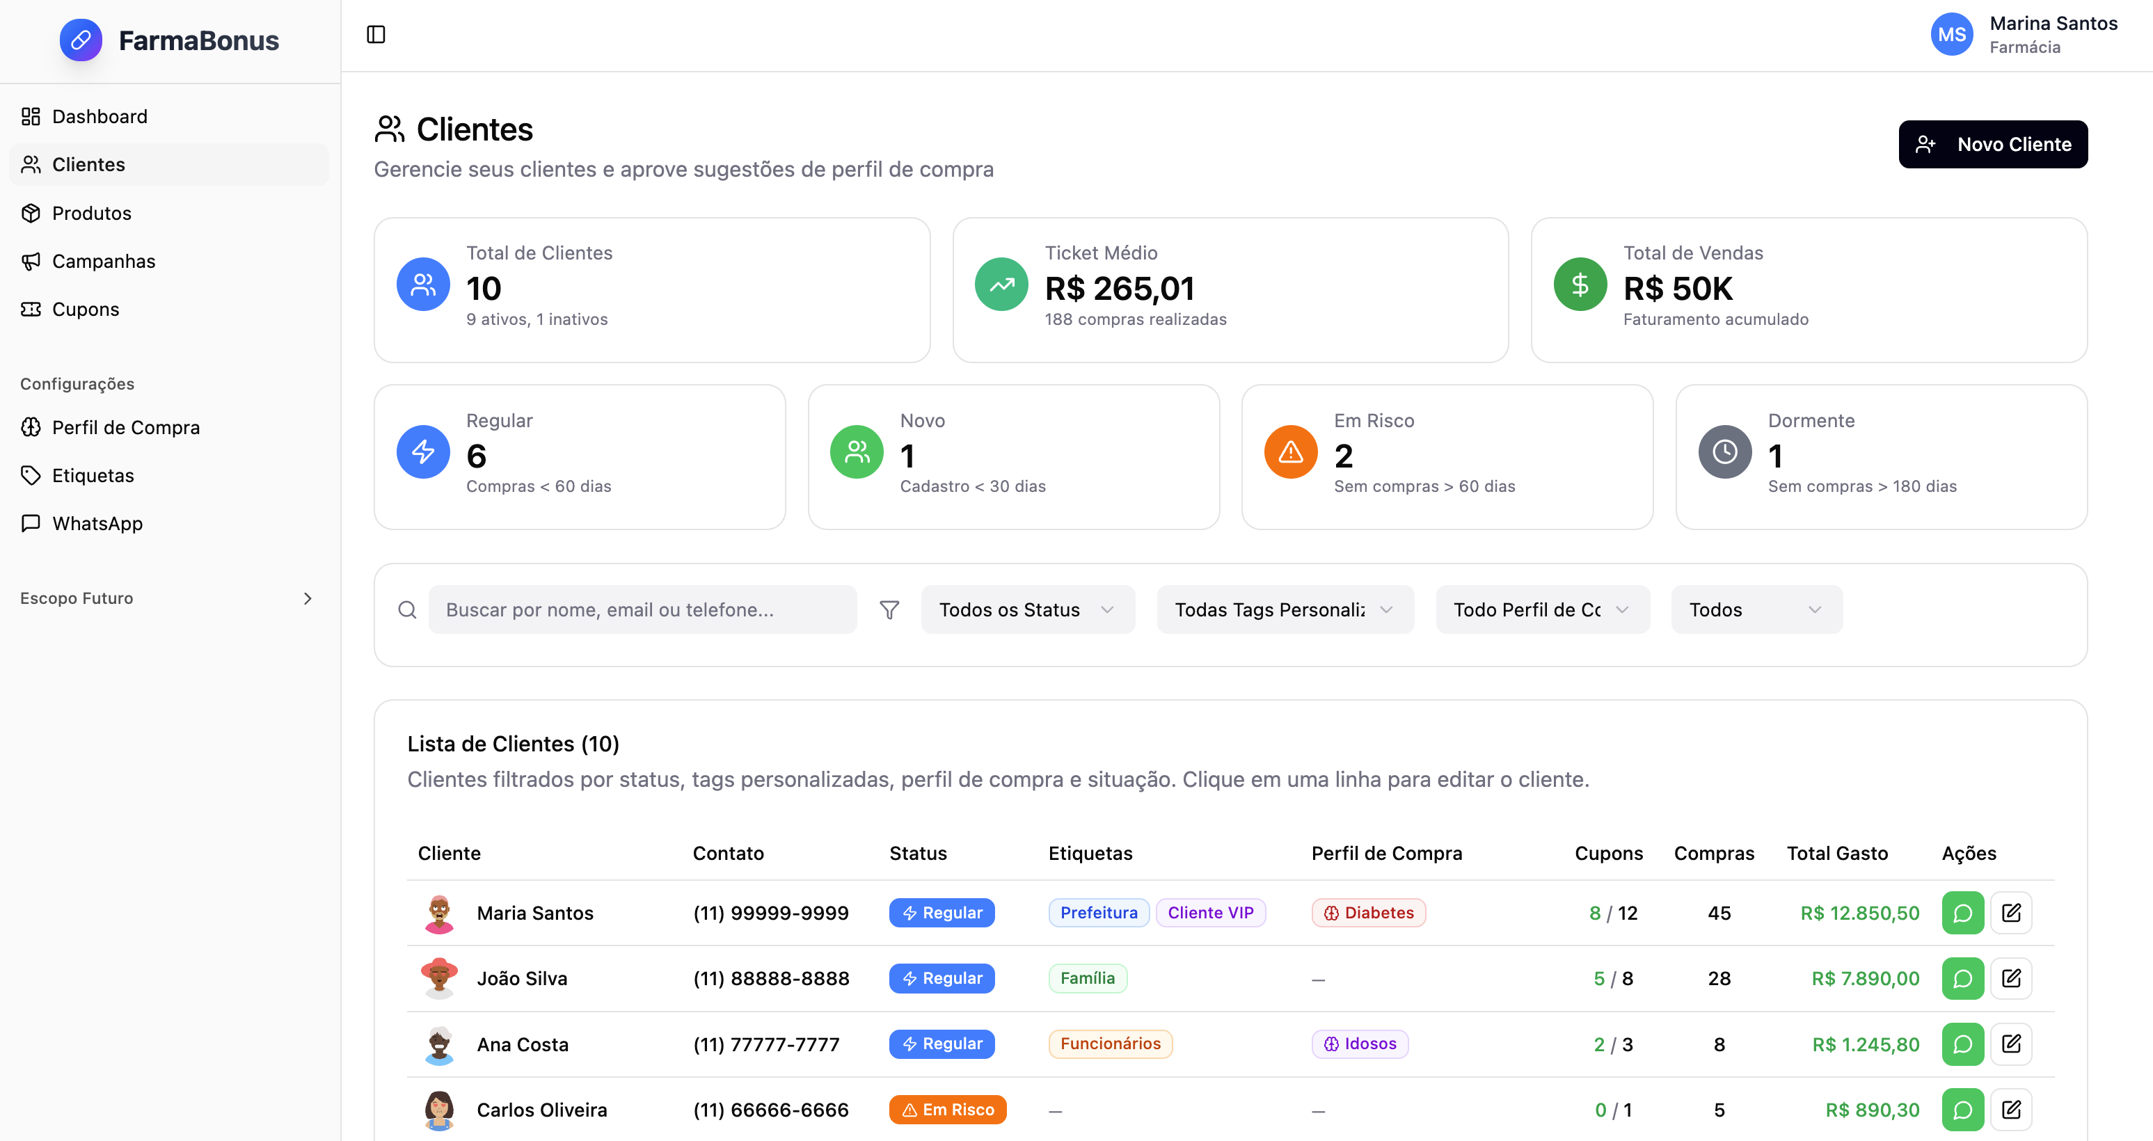This screenshot has height=1141, width=2153.
Task: Open Cupons in sidebar
Action: 170,310
